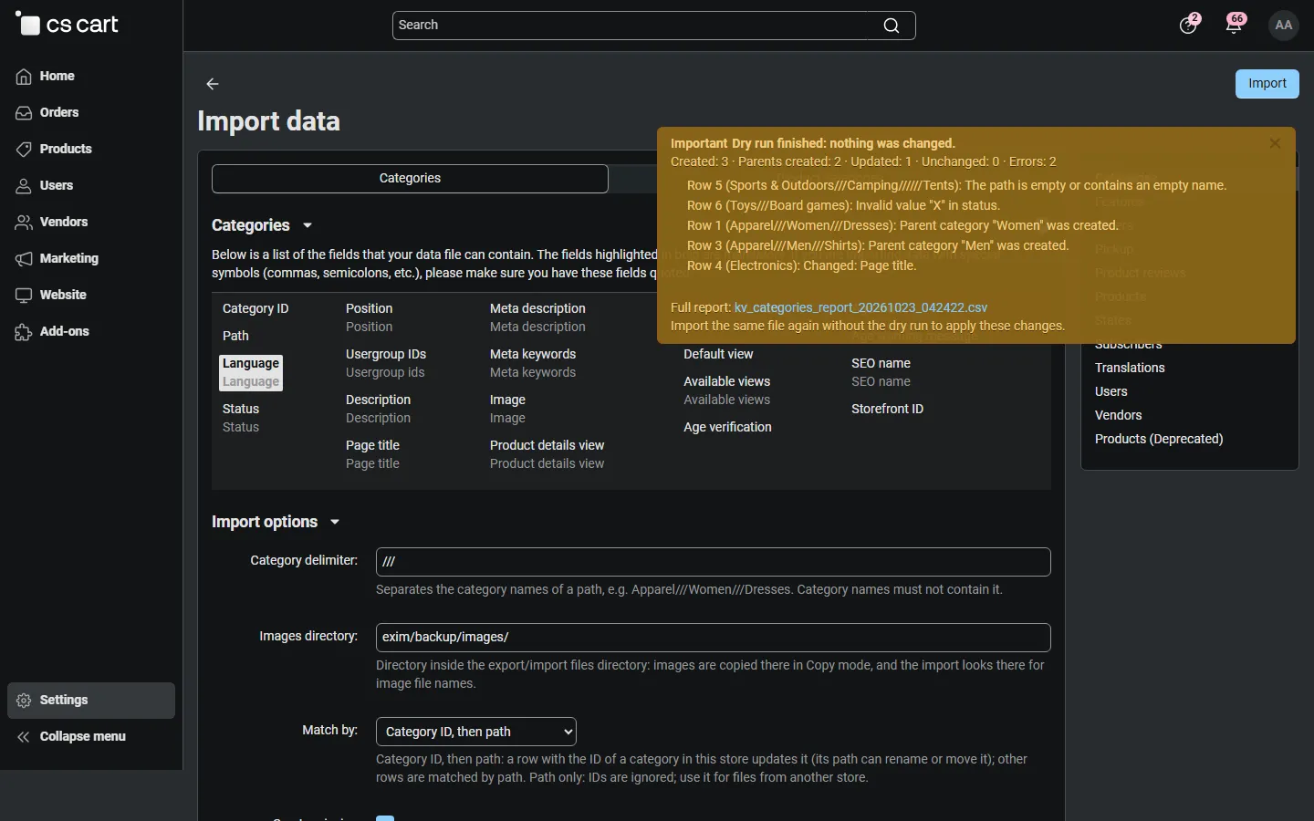
Task: Click the SEO name field name
Action: 881,363
